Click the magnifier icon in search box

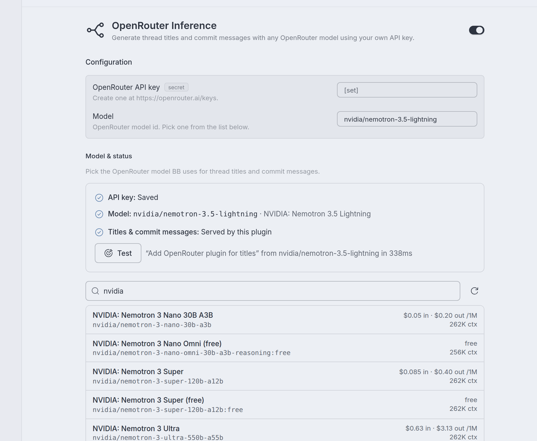(95, 291)
